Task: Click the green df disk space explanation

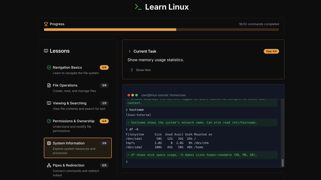Action: click(x=202, y=155)
